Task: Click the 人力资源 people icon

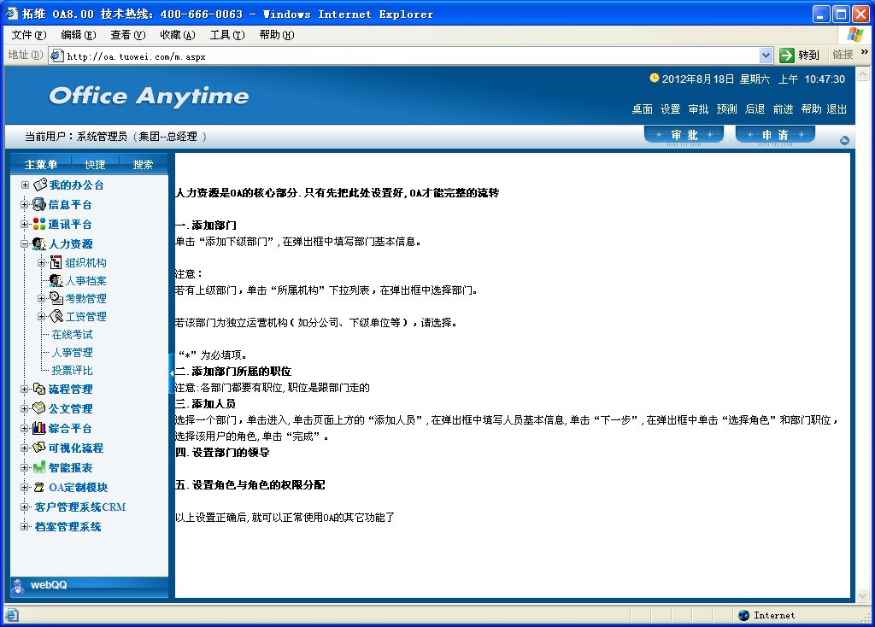Action: pos(39,244)
